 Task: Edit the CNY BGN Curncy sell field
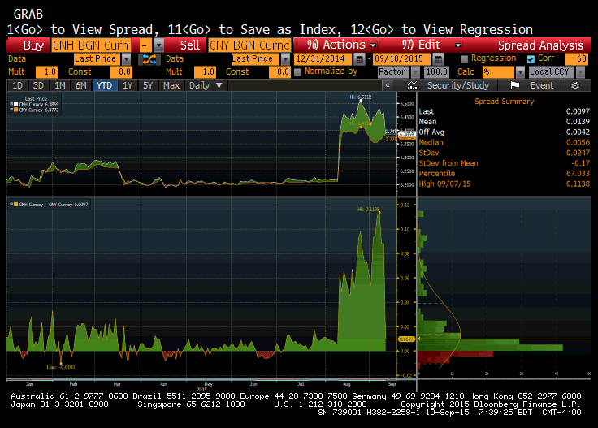[249, 45]
